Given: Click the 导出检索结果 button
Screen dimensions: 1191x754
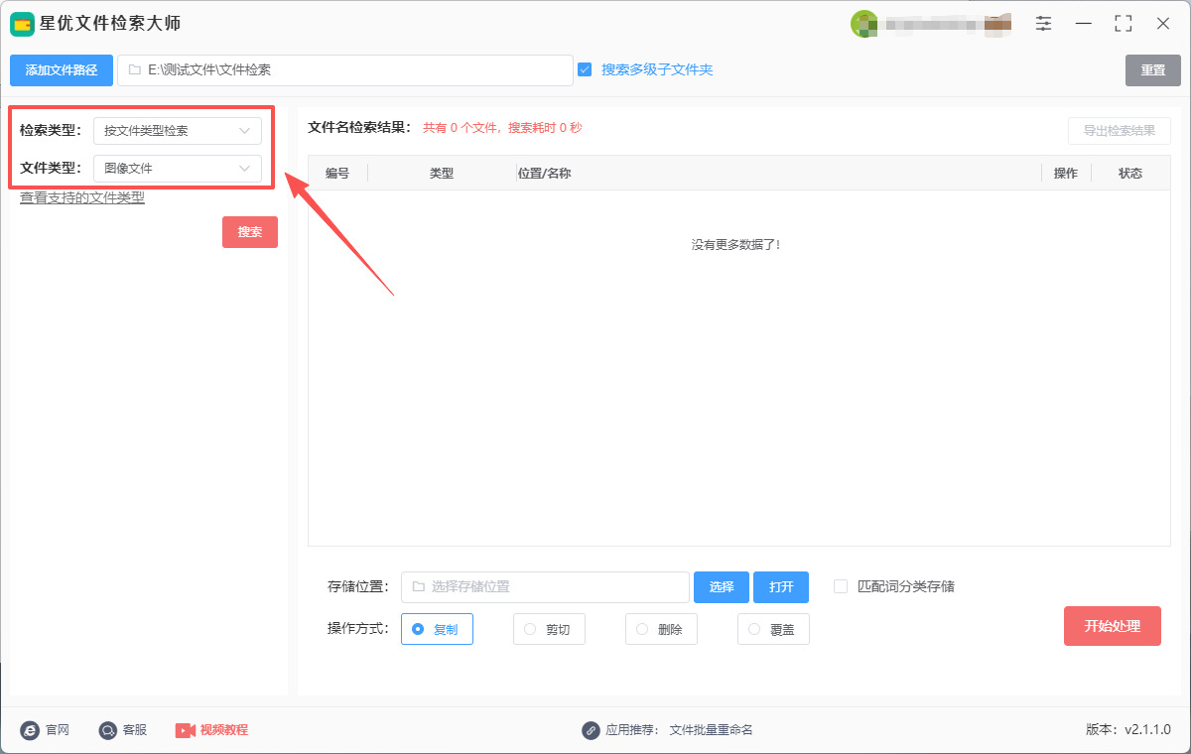Looking at the screenshot, I should pos(1120,131).
